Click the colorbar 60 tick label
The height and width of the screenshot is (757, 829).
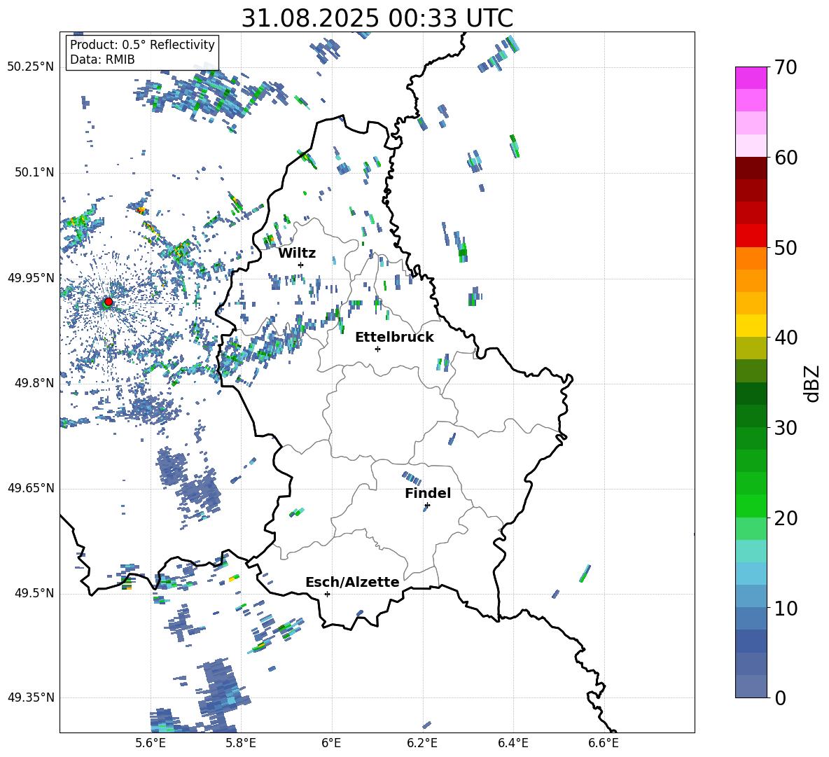pos(786,158)
